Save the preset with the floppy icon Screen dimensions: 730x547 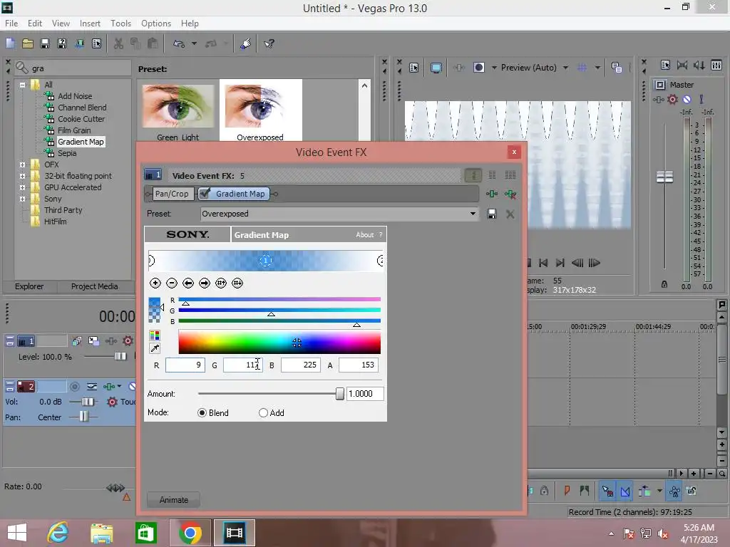[492, 214]
